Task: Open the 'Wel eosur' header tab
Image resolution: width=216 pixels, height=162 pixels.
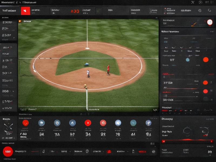Action: [9, 11]
